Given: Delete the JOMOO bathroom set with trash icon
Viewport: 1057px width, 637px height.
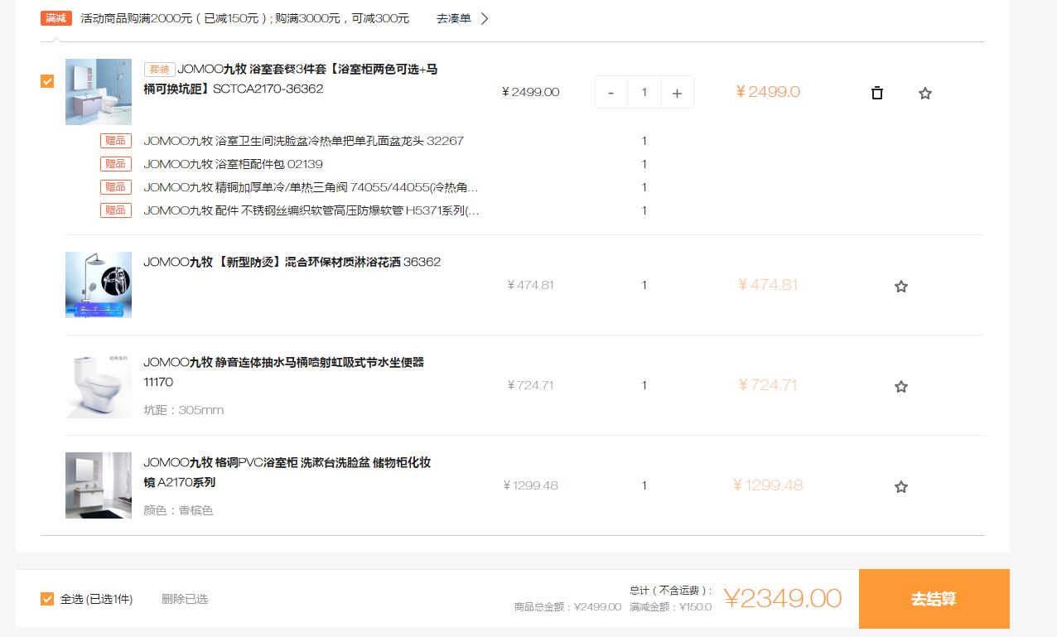Looking at the screenshot, I should [x=877, y=93].
